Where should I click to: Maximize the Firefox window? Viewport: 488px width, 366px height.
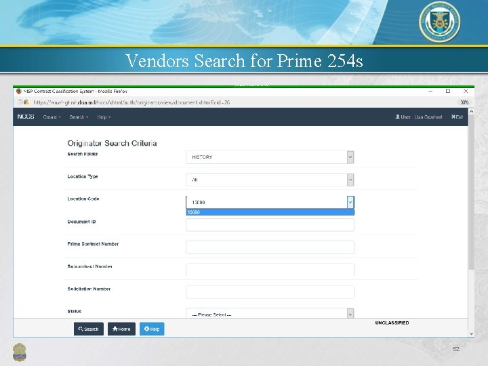tap(448, 91)
